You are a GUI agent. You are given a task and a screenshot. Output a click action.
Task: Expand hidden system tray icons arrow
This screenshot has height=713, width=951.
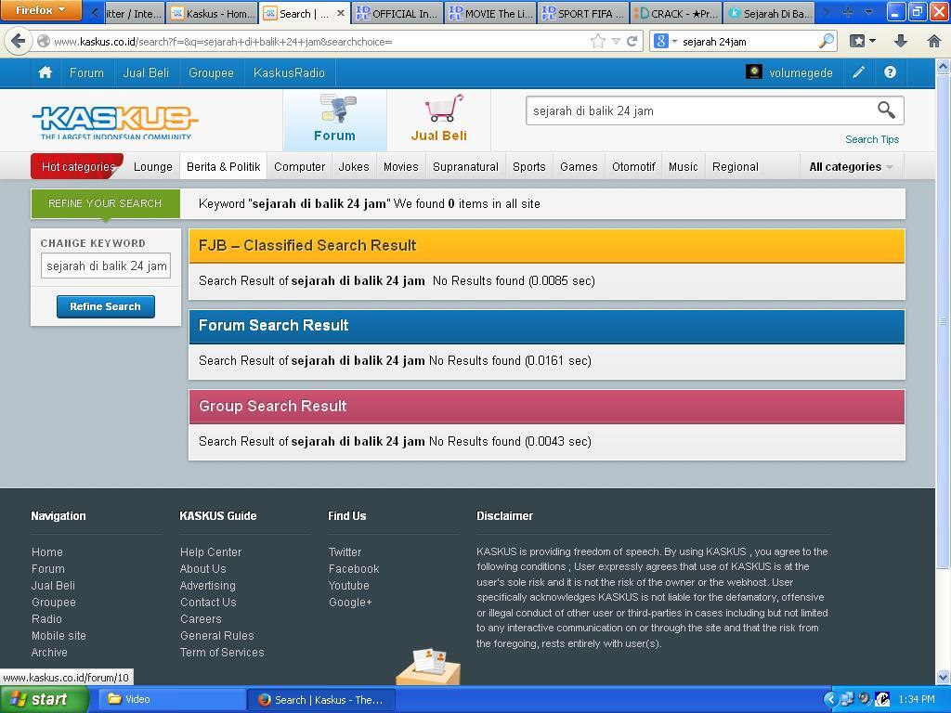click(829, 699)
